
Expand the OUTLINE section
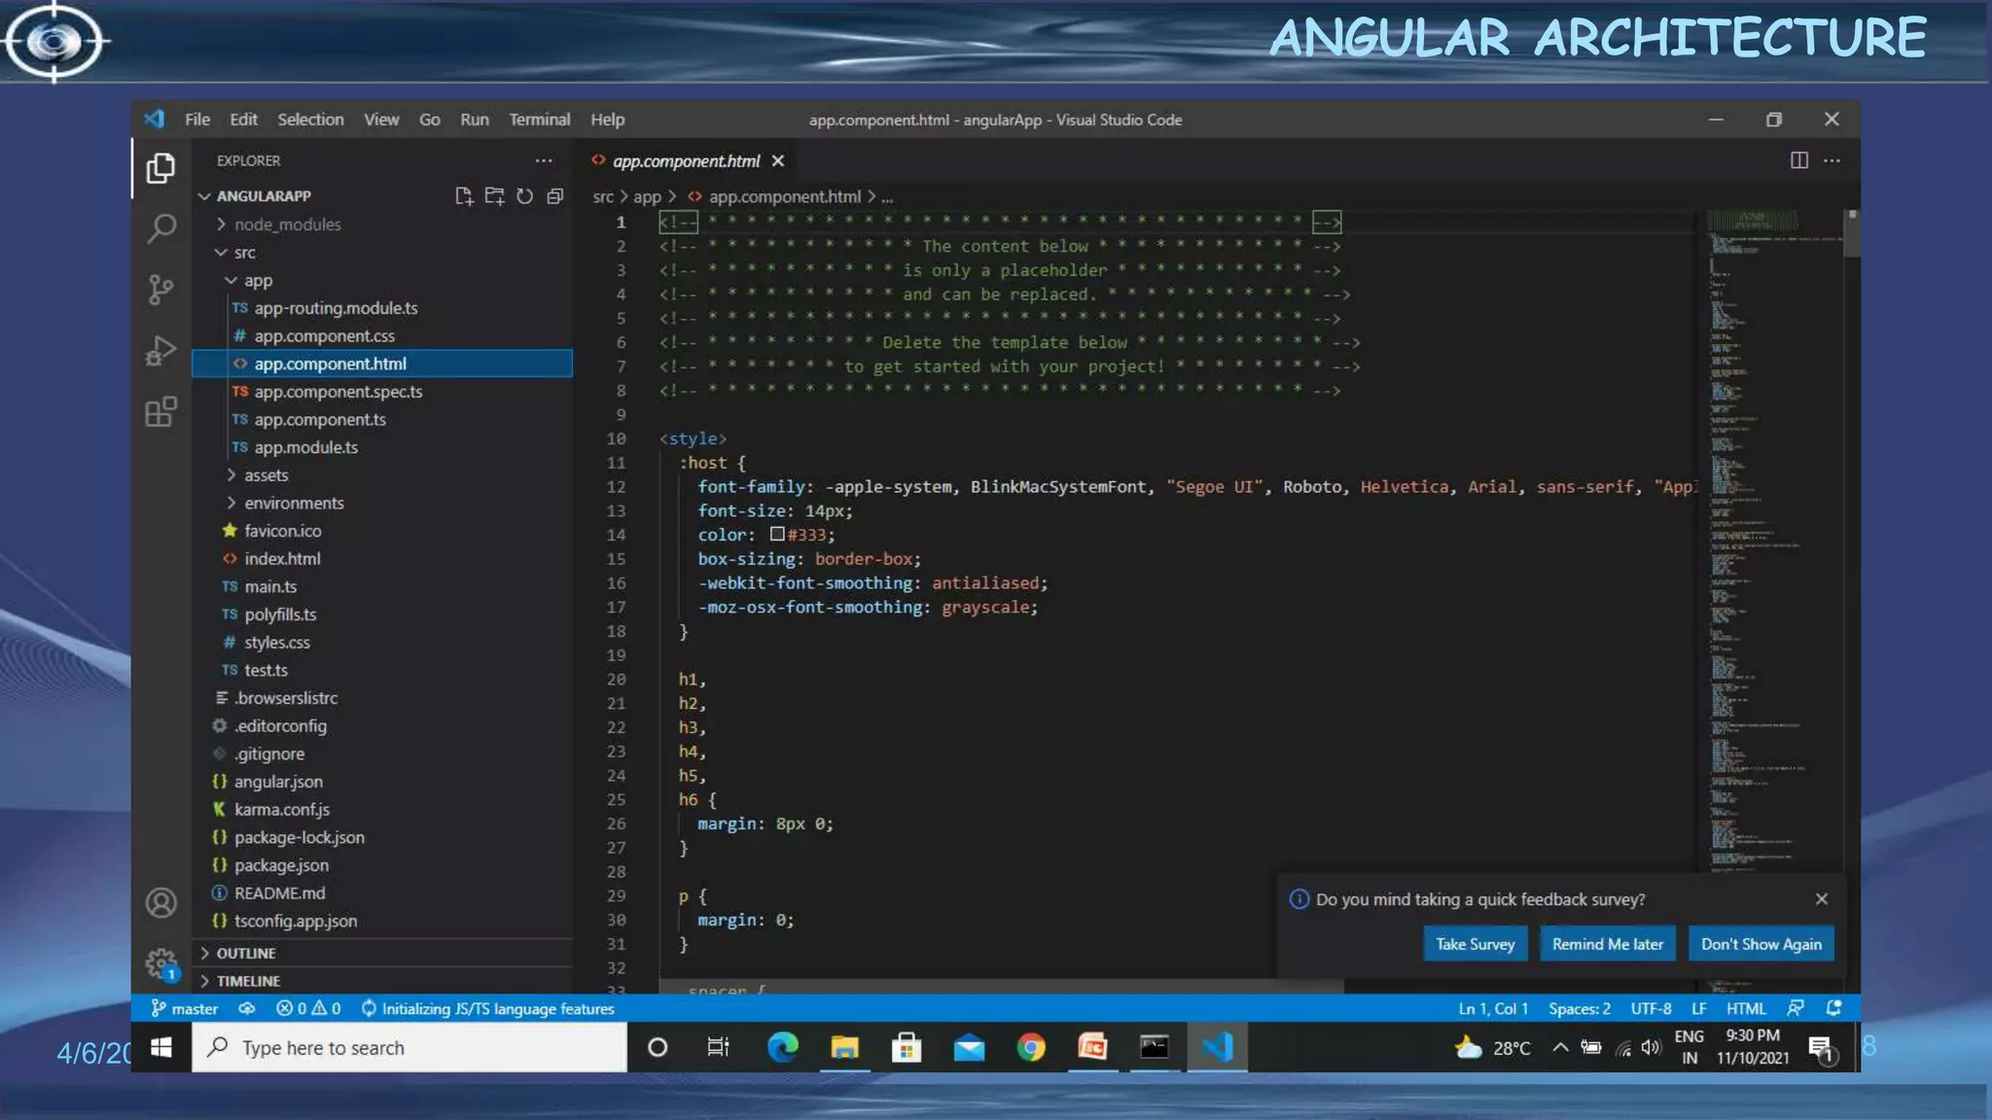pos(383,953)
